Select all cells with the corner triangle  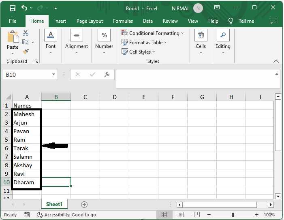point(8,97)
